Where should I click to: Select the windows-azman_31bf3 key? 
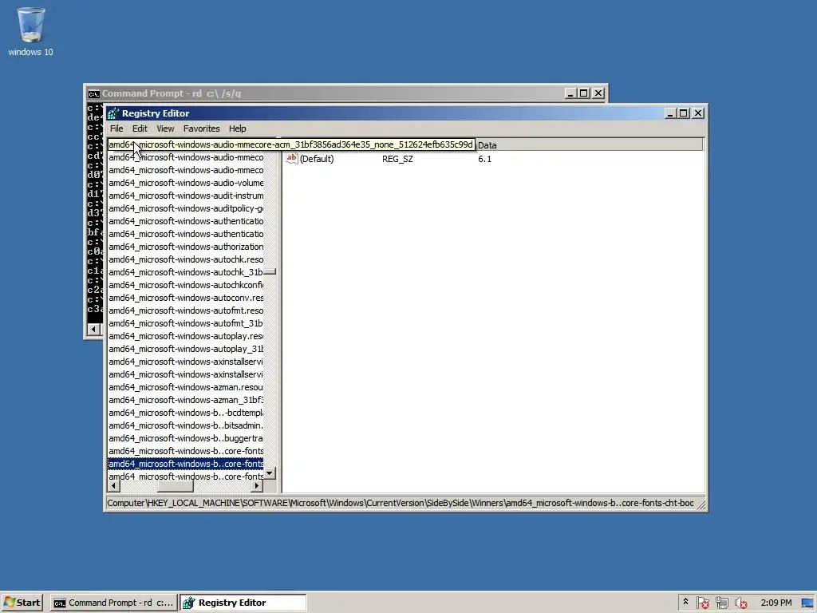point(185,400)
